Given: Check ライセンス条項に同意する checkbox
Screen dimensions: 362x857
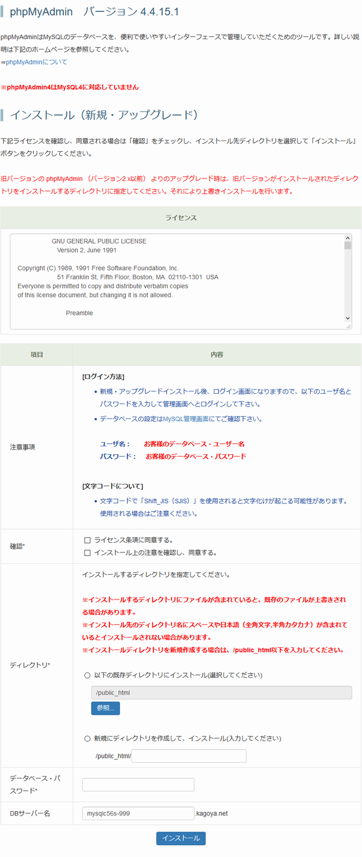Looking at the screenshot, I should pos(87,540).
